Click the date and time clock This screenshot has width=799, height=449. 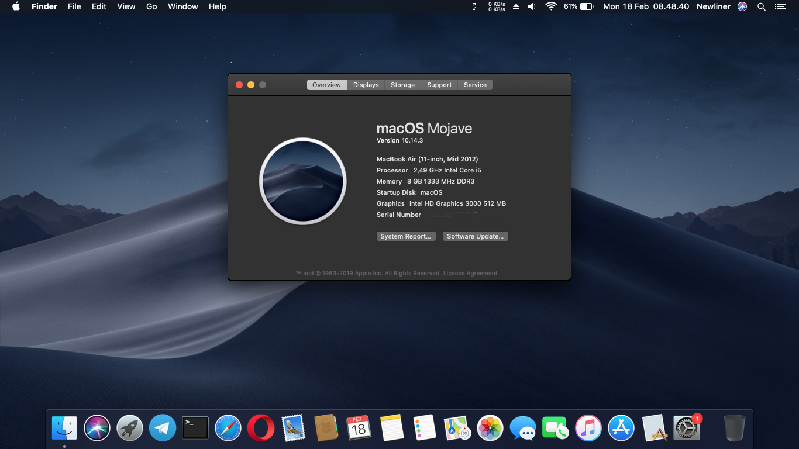(x=646, y=6)
